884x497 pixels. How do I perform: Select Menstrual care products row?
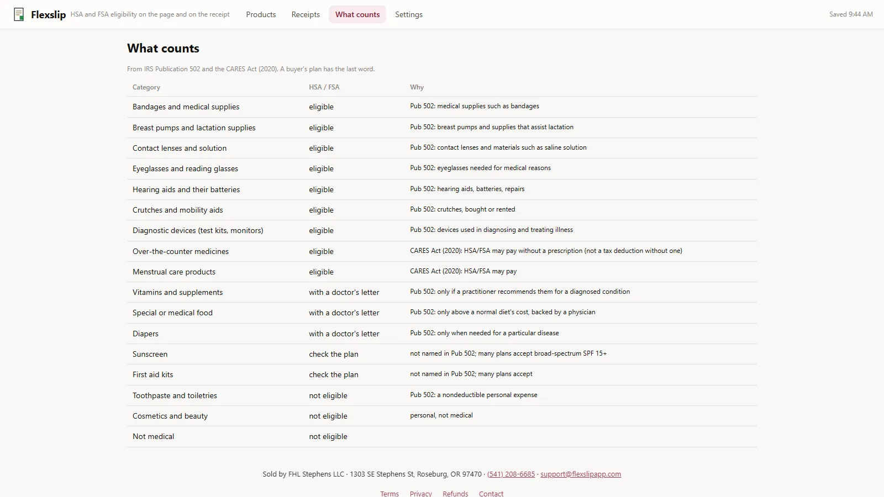click(x=442, y=272)
